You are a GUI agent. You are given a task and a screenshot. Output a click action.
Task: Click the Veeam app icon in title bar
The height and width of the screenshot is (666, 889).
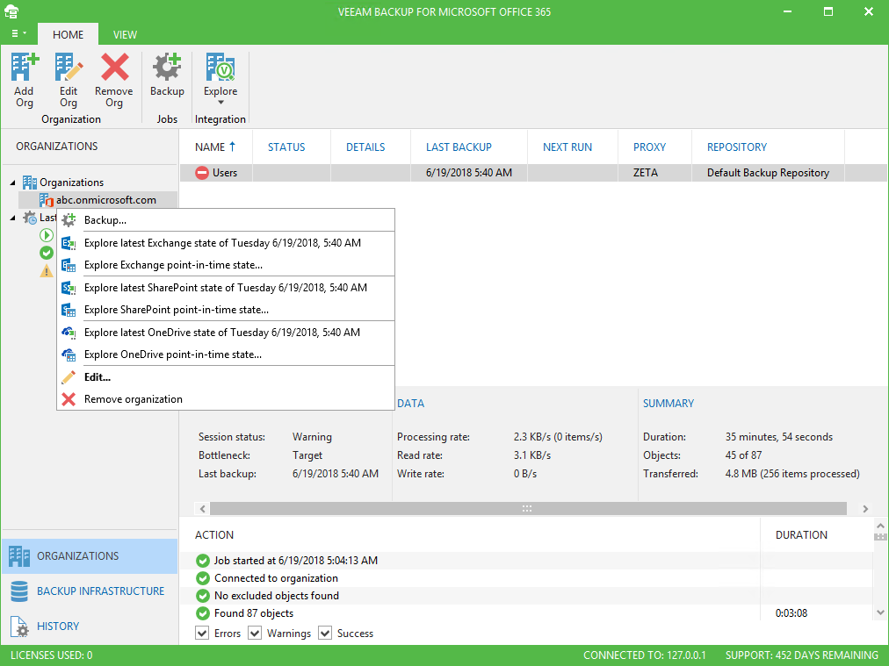[x=11, y=11]
